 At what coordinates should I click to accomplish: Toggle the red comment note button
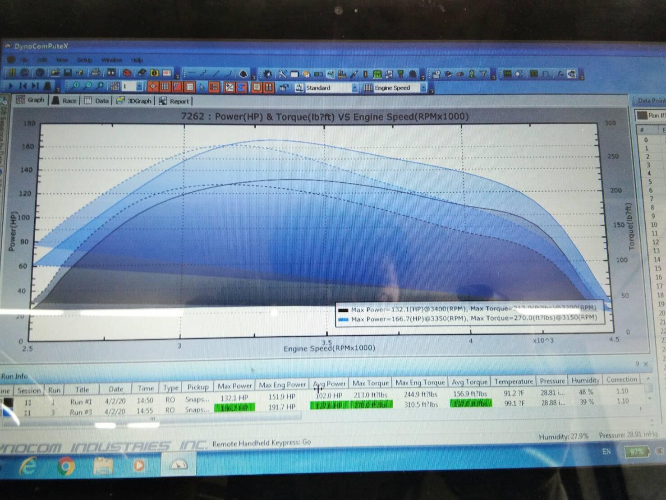click(257, 88)
